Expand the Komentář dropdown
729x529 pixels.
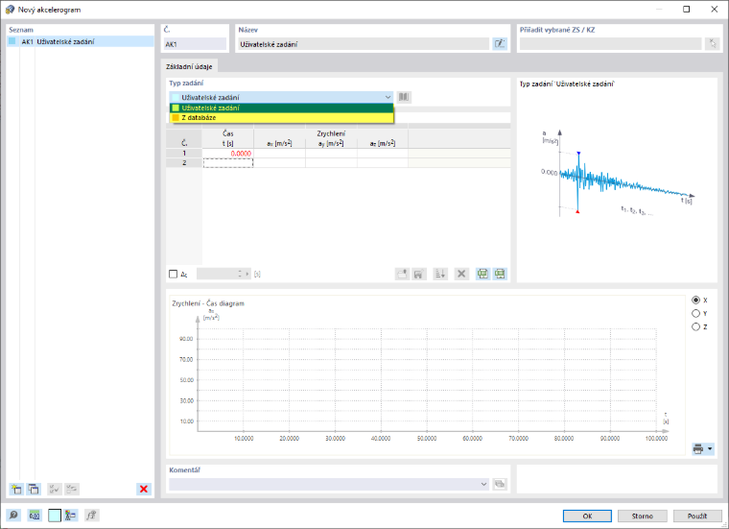pos(483,484)
